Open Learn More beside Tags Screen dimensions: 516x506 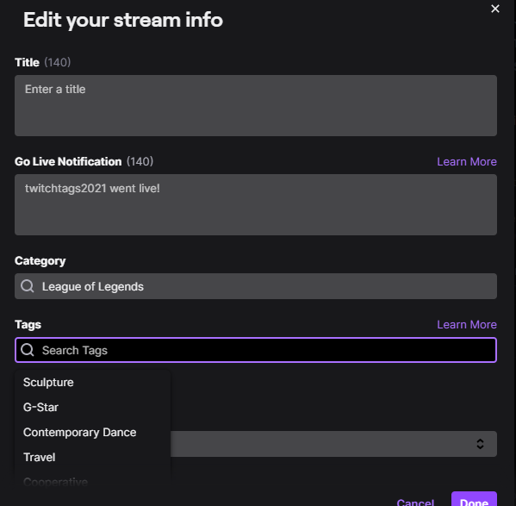point(467,325)
